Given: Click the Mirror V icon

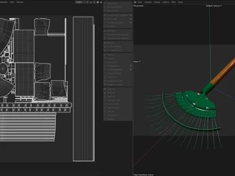Looking at the screenshot, I should point(105,58).
